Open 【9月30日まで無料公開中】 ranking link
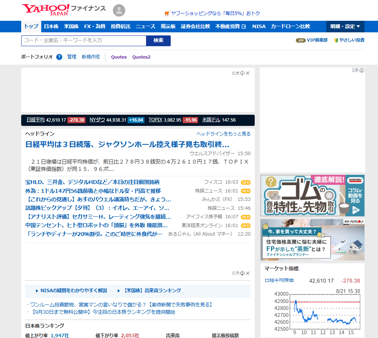378x338 pixels. (x=103, y=312)
